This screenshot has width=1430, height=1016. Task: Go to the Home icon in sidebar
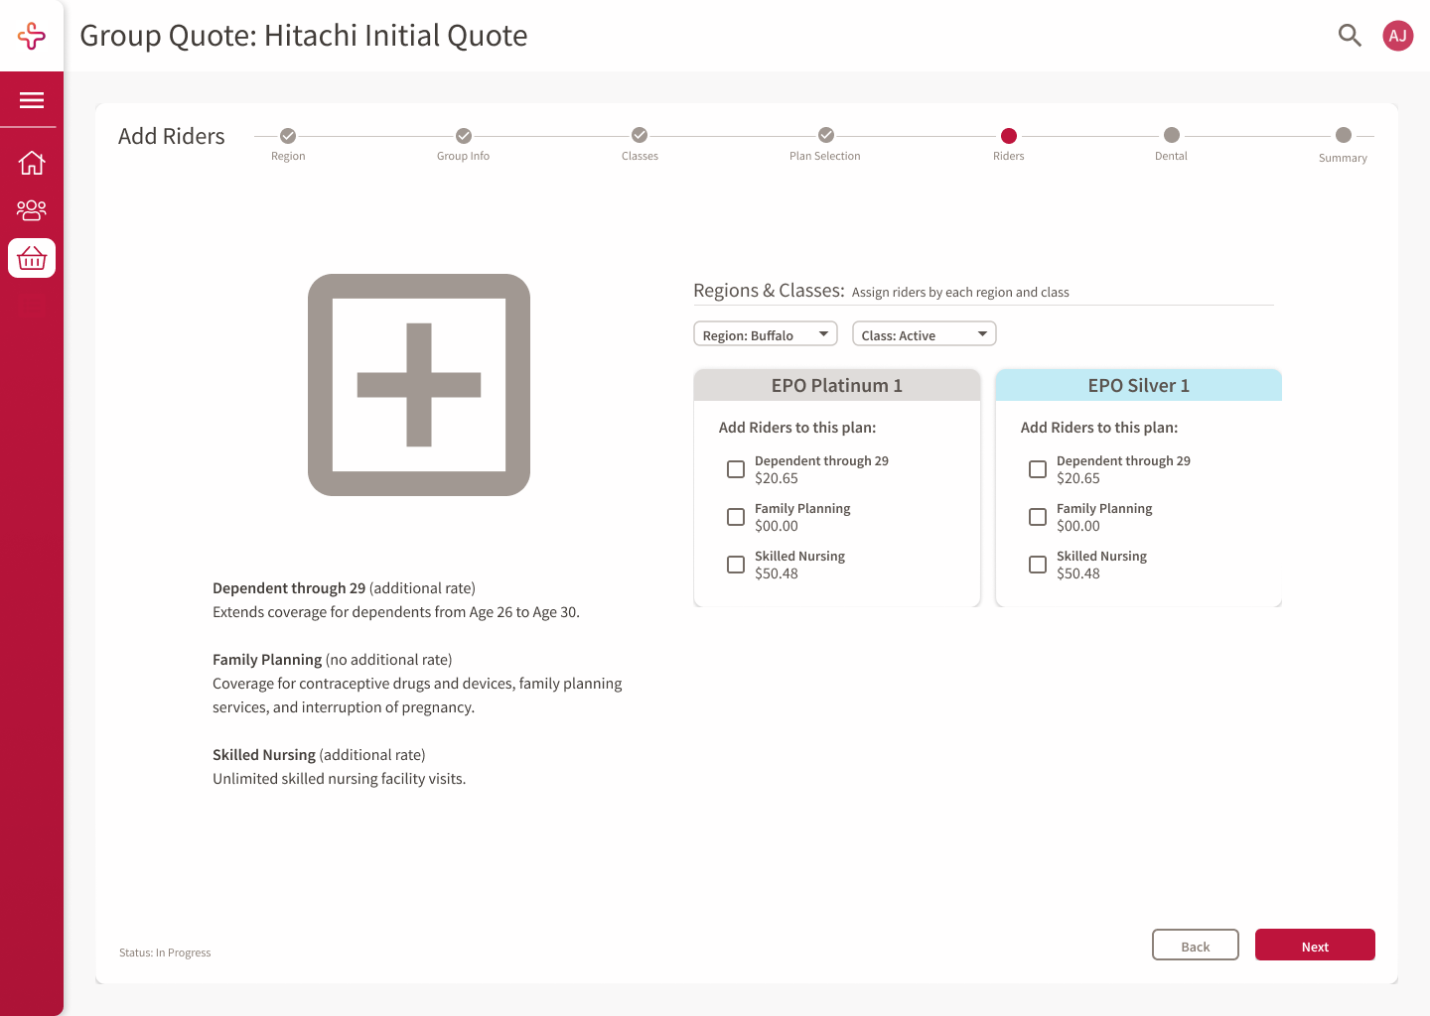(32, 162)
